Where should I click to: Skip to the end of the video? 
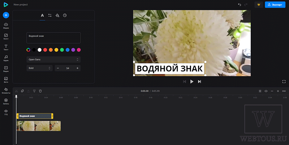tap(199, 82)
